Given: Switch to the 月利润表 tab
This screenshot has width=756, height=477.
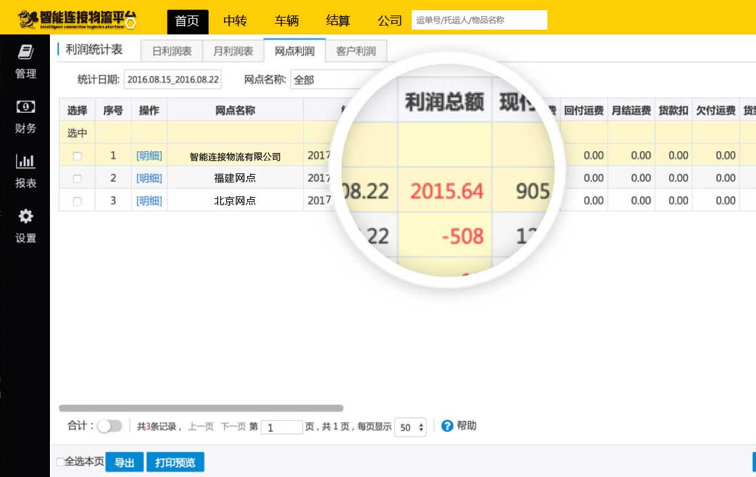Looking at the screenshot, I should [233, 51].
